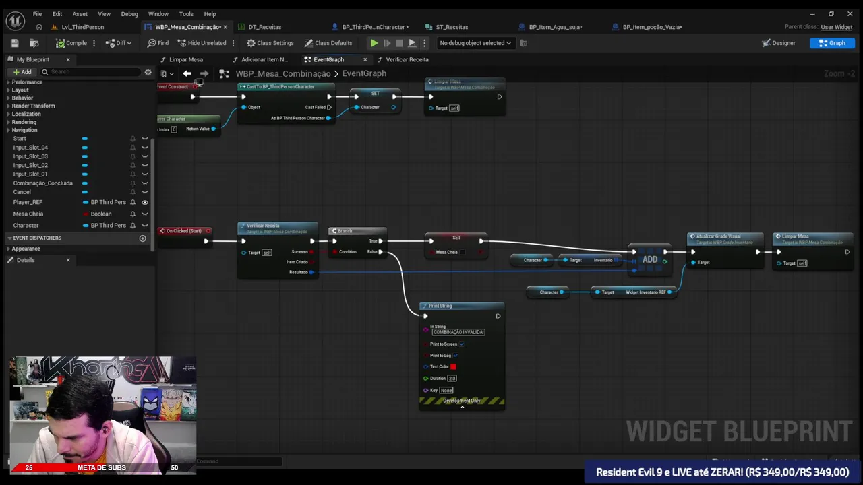
Task: Save the current blueprint asset
Action: tap(14, 43)
